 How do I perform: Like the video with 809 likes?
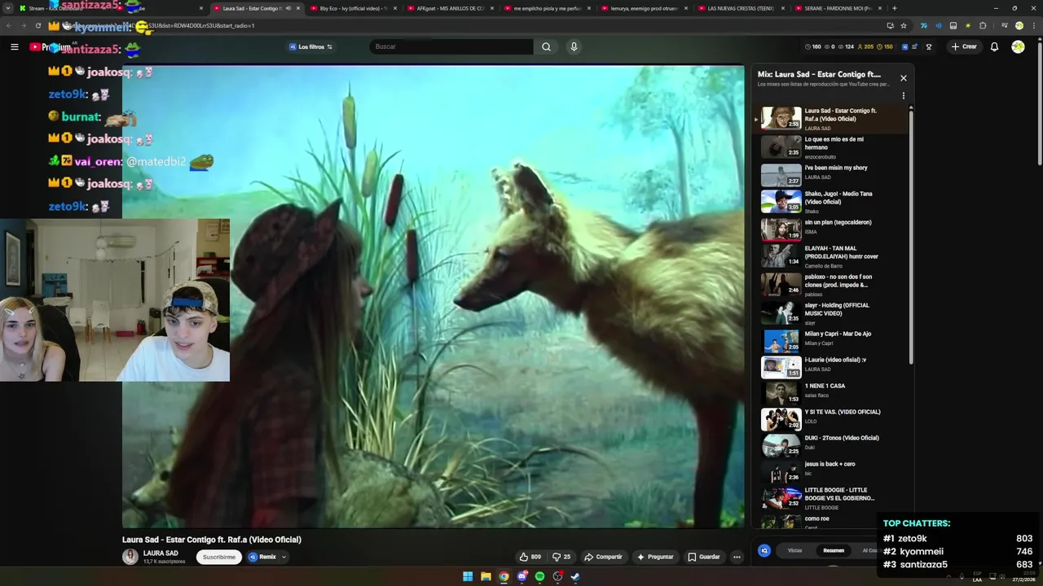tap(530, 557)
